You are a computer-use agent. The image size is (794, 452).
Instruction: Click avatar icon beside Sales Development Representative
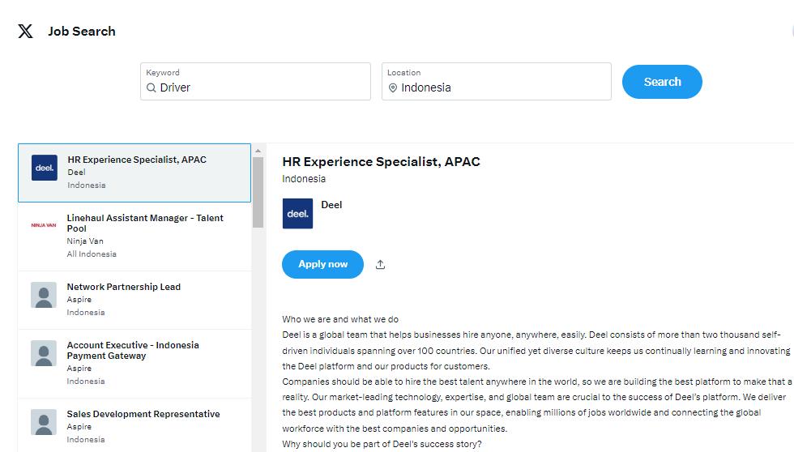point(44,422)
